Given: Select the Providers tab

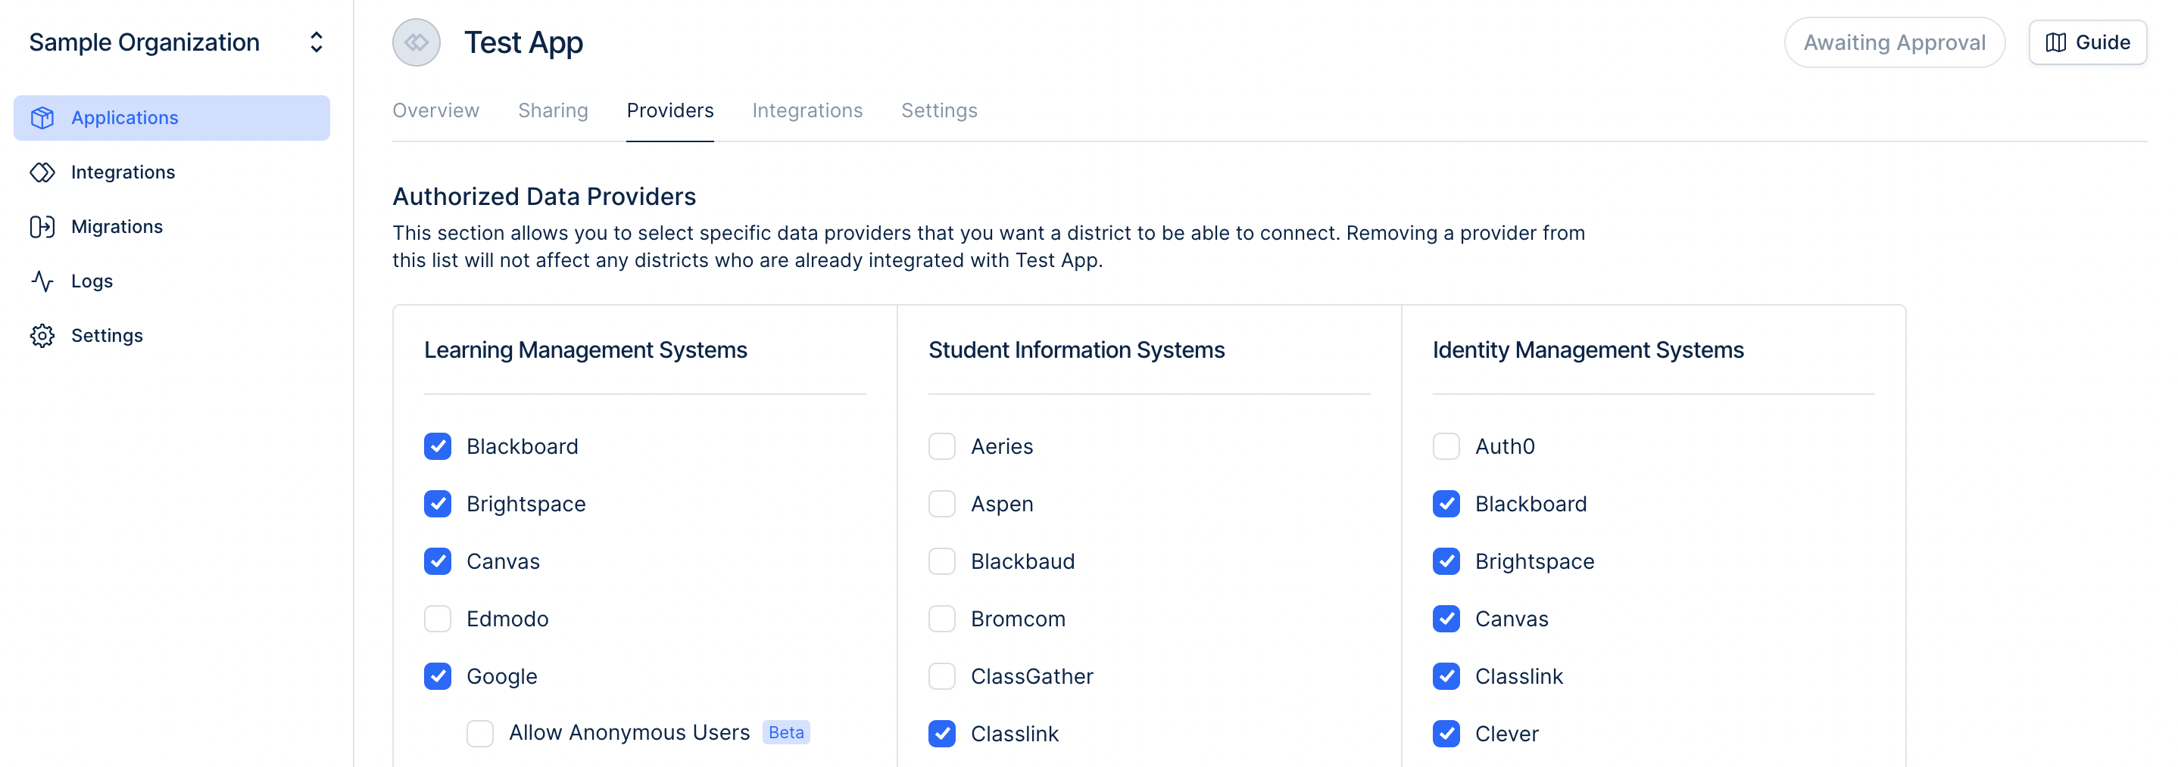Looking at the screenshot, I should pyautogui.click(x=669, y=110).
